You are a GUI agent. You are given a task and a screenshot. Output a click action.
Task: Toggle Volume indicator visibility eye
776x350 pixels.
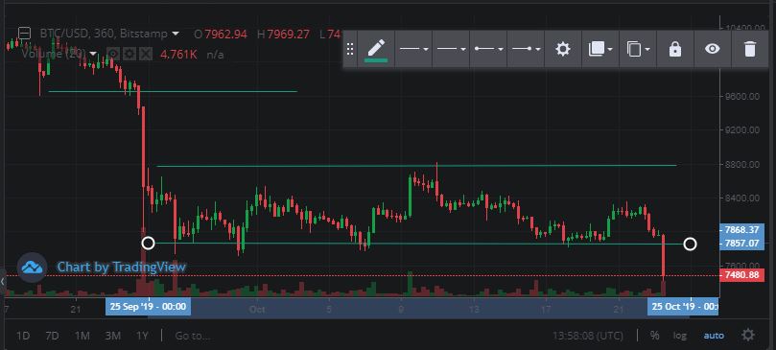tap(113, 54)
